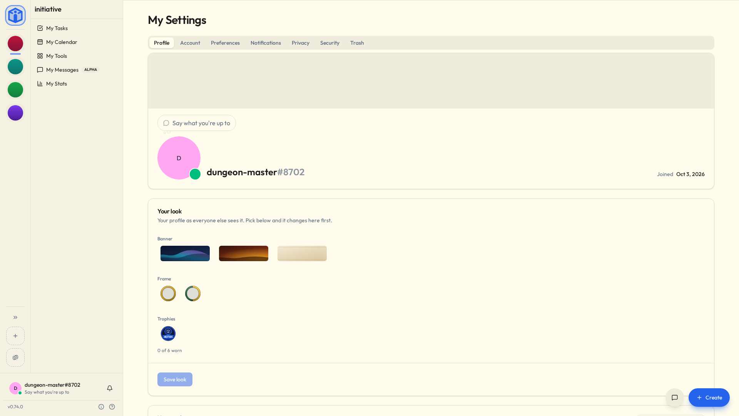Switch to the Trash tab
The image size is (739, 416).
coord(357,43)
